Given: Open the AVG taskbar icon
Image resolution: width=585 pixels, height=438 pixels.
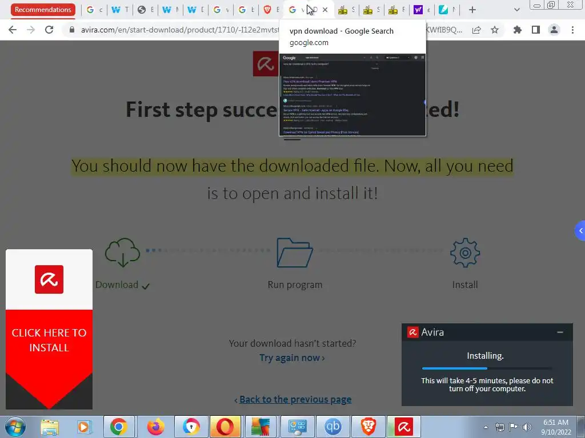Looking at the screenshot, I should (x=261, y=427).
